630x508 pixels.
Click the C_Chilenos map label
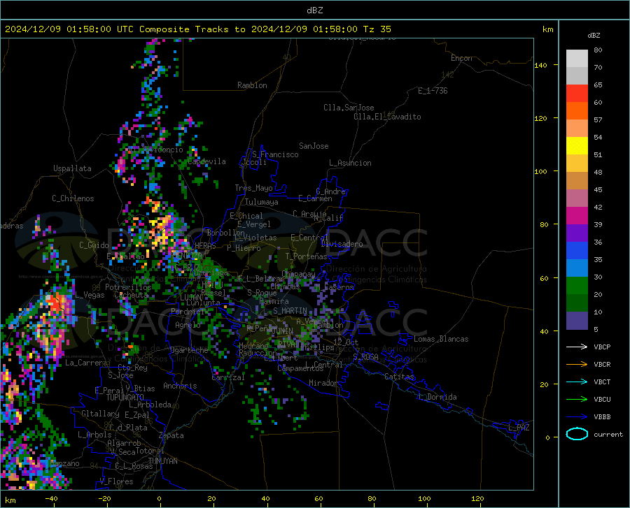(x=73, y=198)
